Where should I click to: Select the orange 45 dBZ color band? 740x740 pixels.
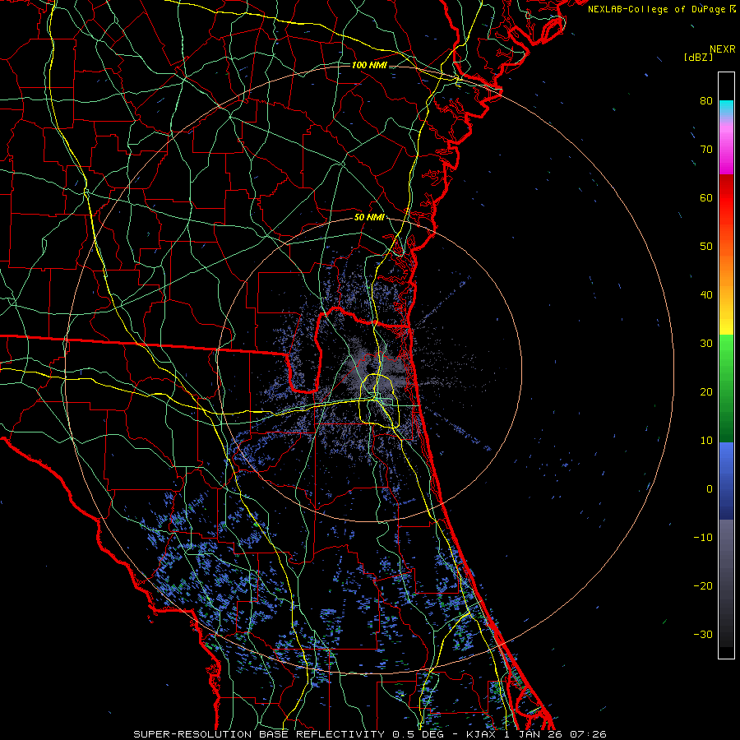(x=726, y=271)
